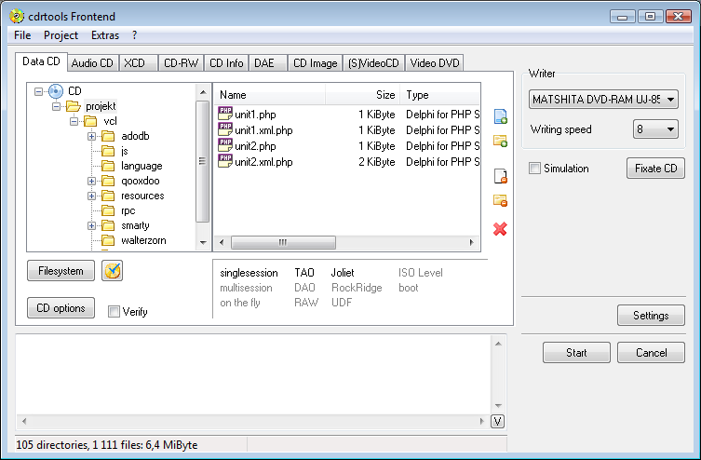Click the remove folder icon

click(500, 200)
